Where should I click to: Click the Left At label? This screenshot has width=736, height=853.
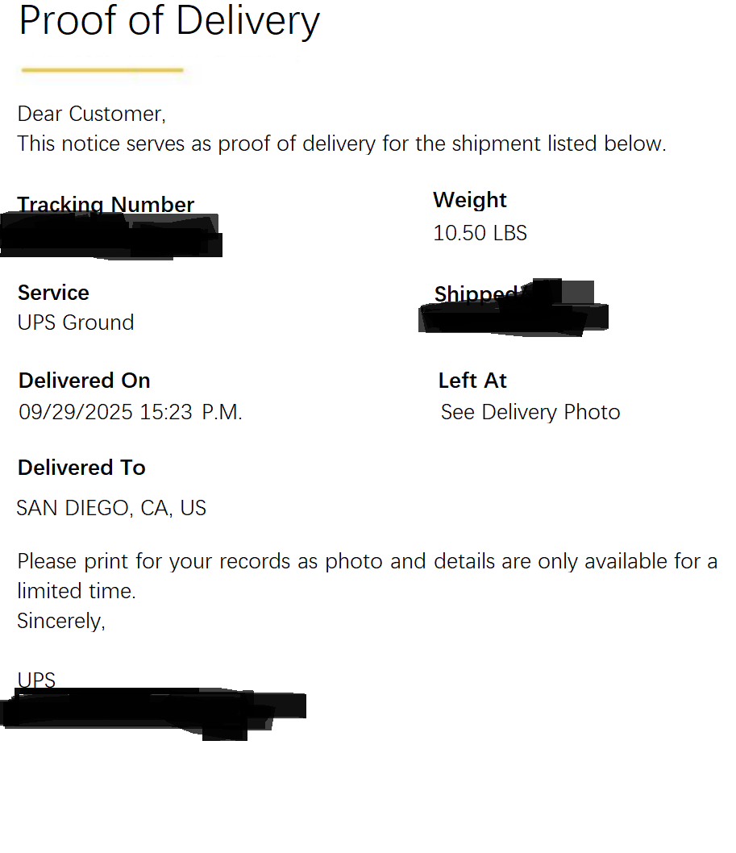[x=472, y=381]
